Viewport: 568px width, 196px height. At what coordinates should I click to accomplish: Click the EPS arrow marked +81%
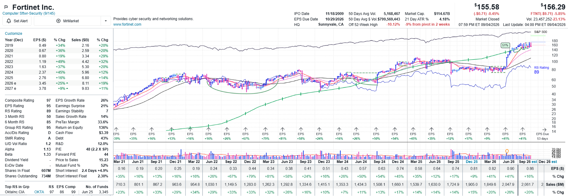pyautogui.click(x=282, y=129)
